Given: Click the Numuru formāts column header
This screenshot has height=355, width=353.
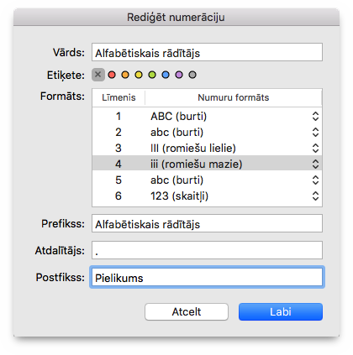Looking at the screenshot, I should pyautogui.click(x=234, y=97).
